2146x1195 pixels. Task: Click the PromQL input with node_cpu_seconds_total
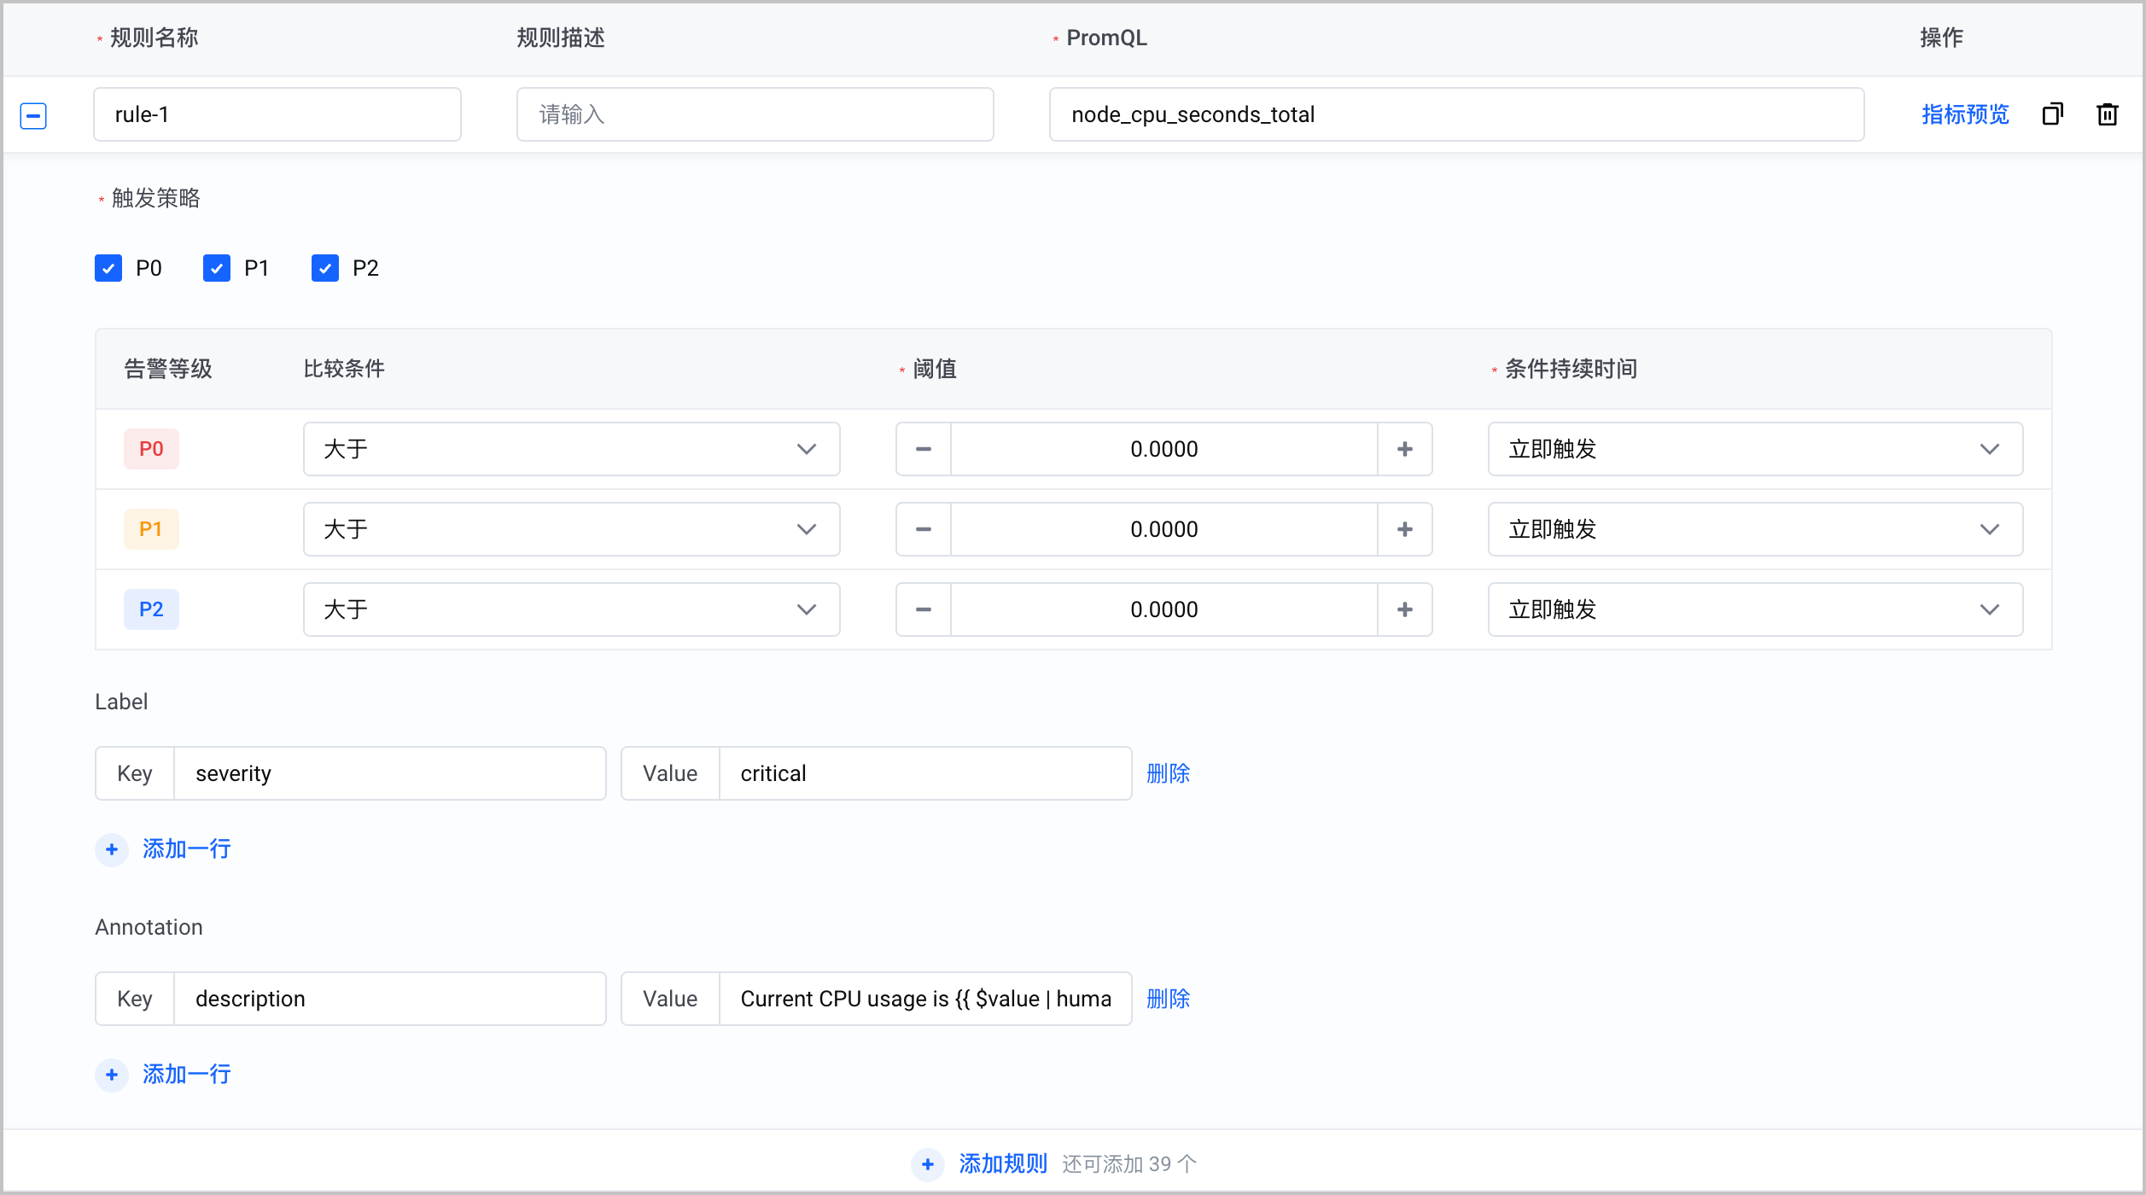(x=1456, y=114)
